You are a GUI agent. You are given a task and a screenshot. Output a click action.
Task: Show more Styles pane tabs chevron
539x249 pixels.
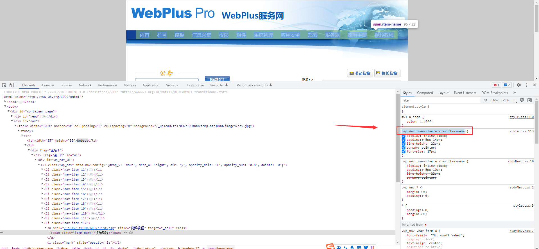(515, 93)
